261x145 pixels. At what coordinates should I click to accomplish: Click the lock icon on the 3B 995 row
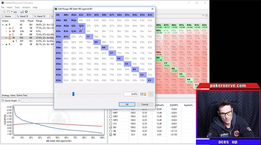tap(10, 38)
